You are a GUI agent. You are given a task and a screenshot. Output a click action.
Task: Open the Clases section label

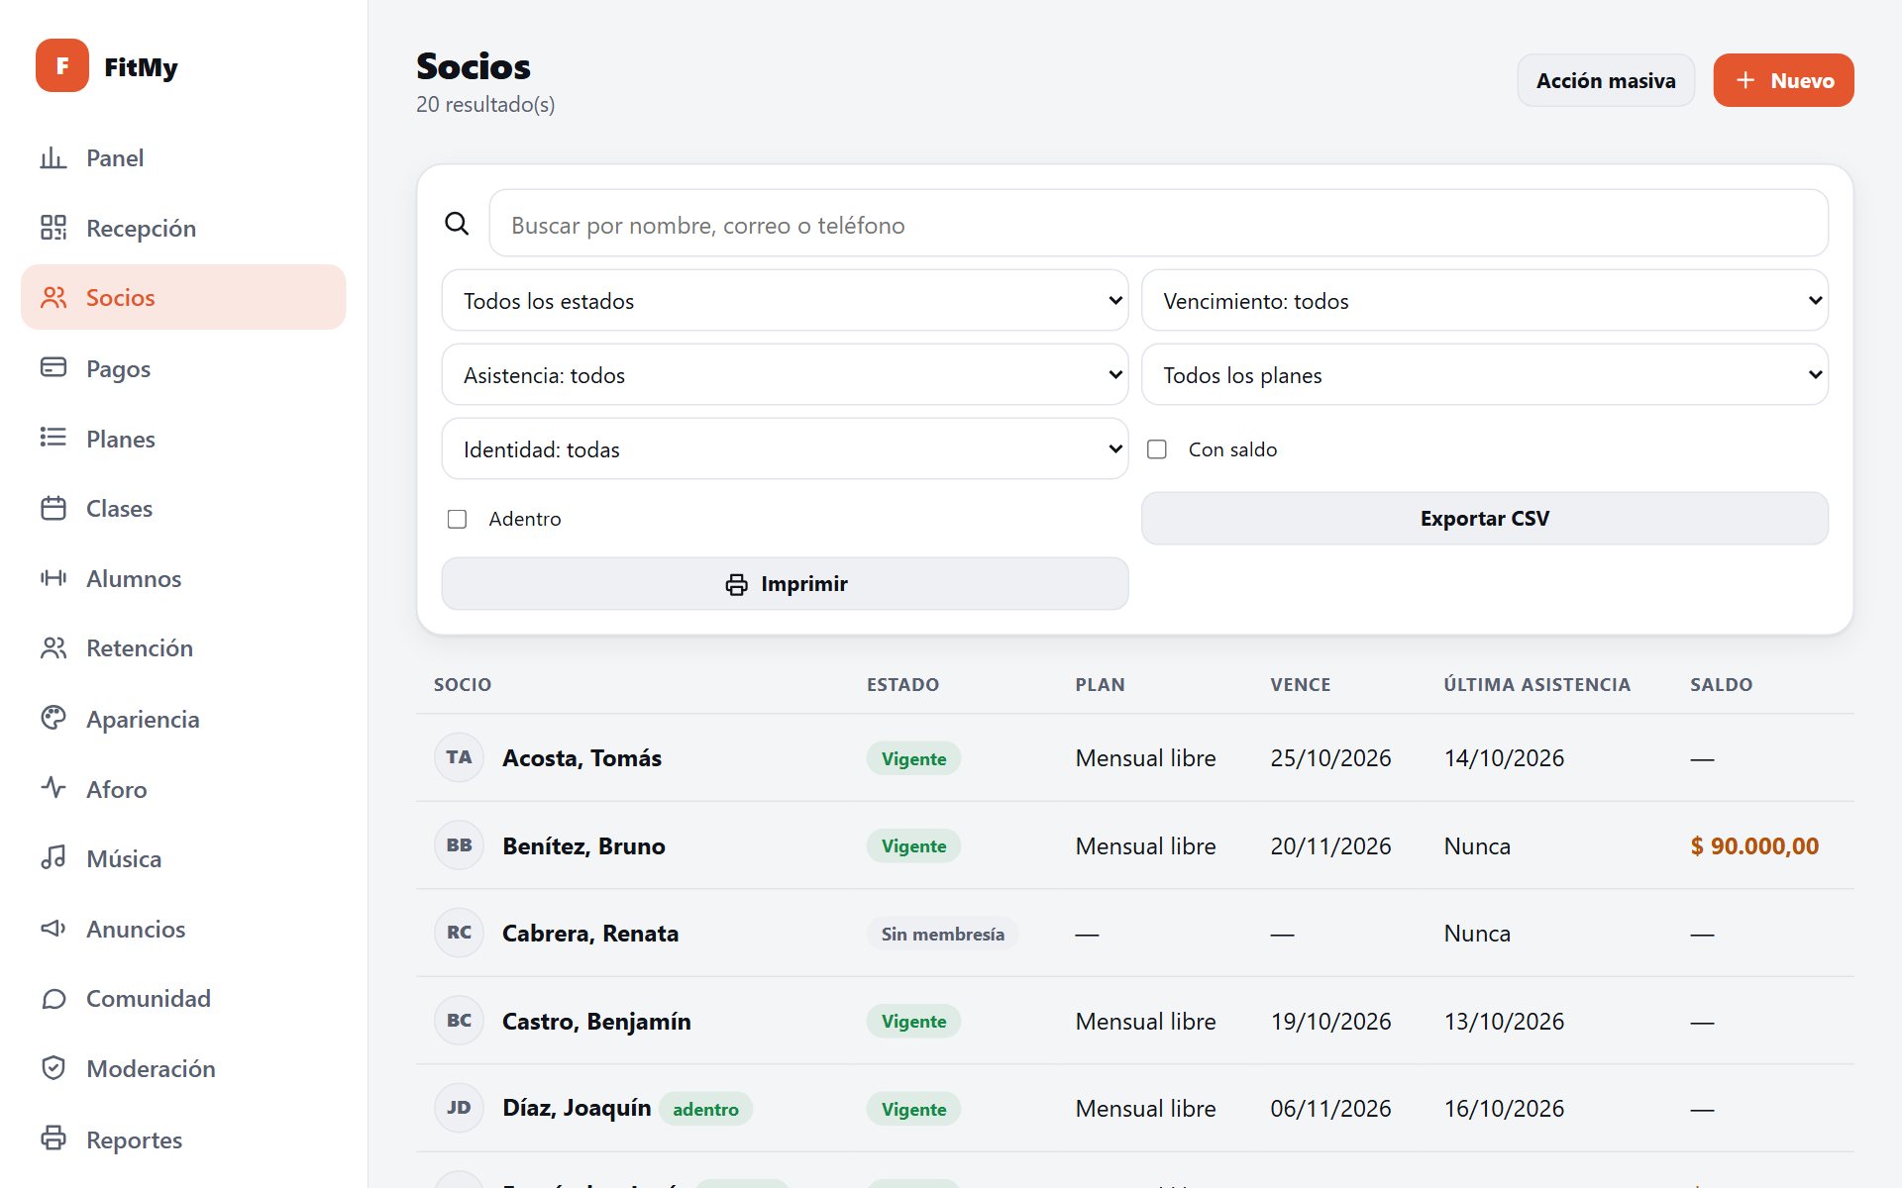pyautogui.click(x=119, y=508)
